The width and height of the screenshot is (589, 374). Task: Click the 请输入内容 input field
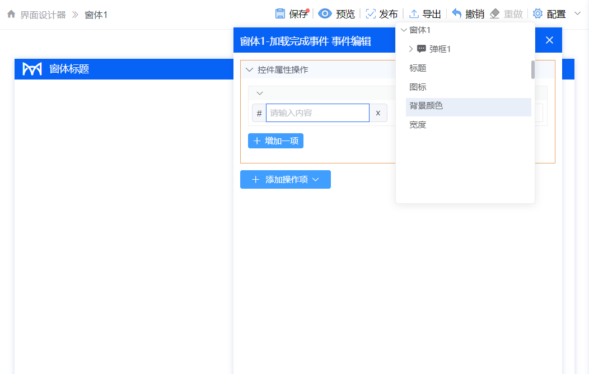coord(317,113)
